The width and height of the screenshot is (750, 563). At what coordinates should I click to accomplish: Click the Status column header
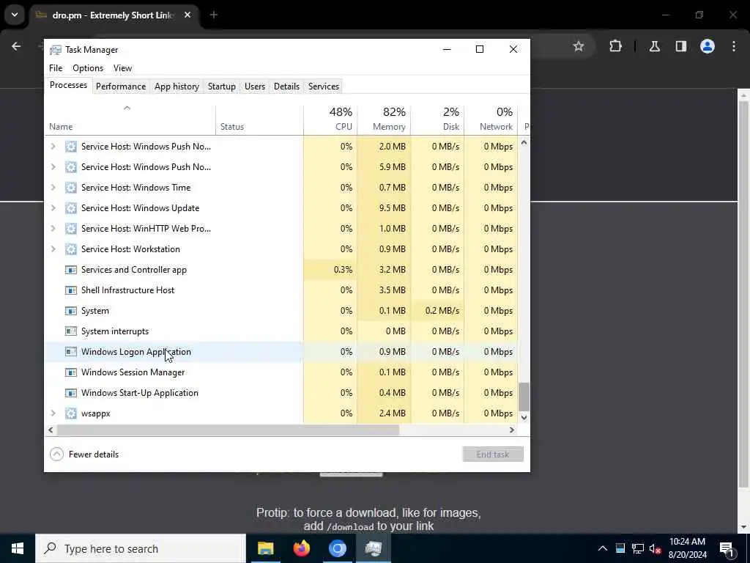[x=260, y=119]
